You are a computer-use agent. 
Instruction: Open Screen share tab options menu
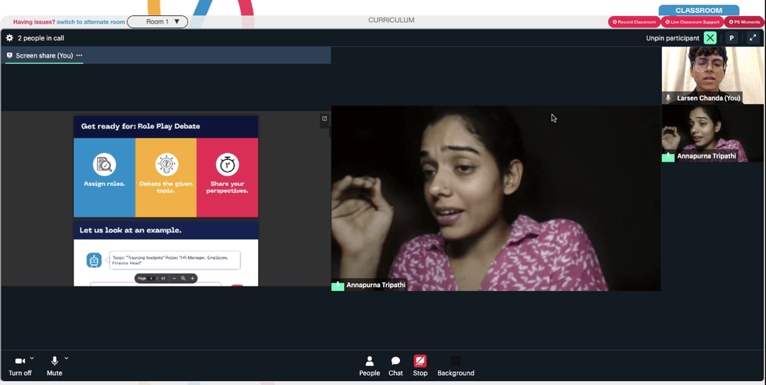pos(79,56)
